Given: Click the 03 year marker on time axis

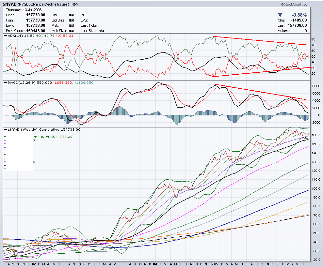Looking at the screenshot, I should 94,264.
